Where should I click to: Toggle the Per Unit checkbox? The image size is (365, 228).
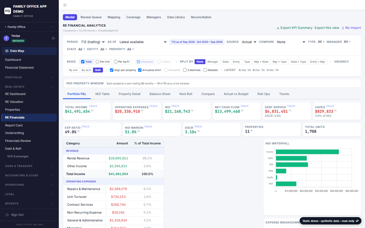[97, 62]
